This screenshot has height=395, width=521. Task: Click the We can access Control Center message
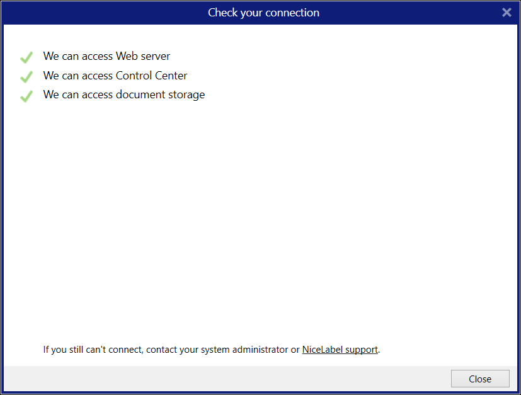pyautogui.click(x=115, y=76)
